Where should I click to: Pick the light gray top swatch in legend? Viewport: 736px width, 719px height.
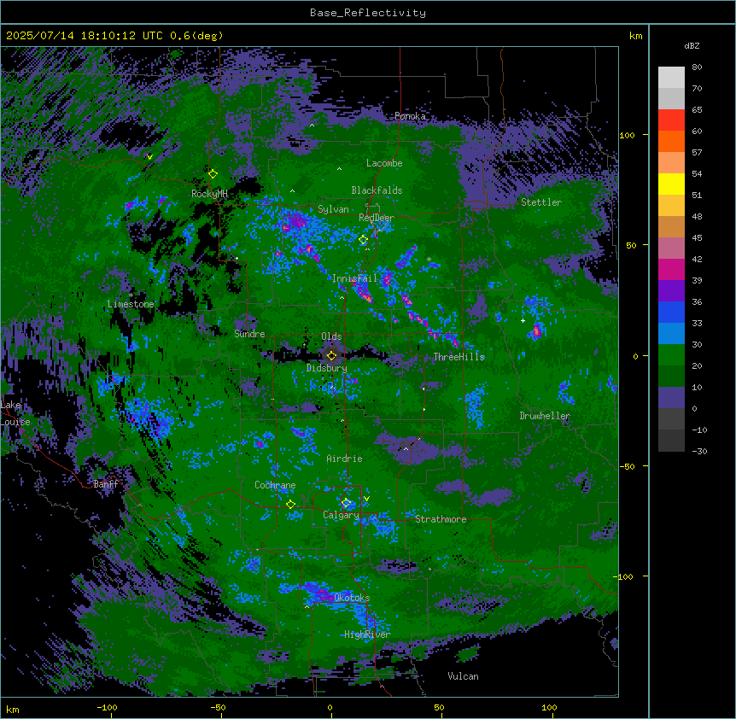tap(671, 78)
